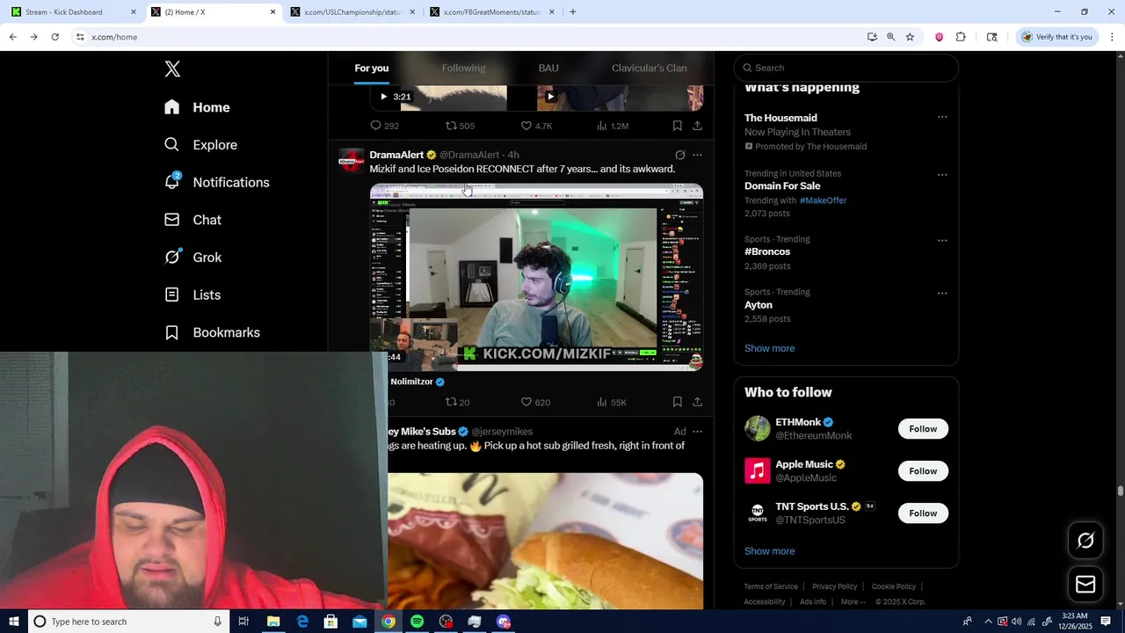Open Chrome three-dot menu
The width and height of the screenshot is (1125, 633).
tap(1112, 37)
